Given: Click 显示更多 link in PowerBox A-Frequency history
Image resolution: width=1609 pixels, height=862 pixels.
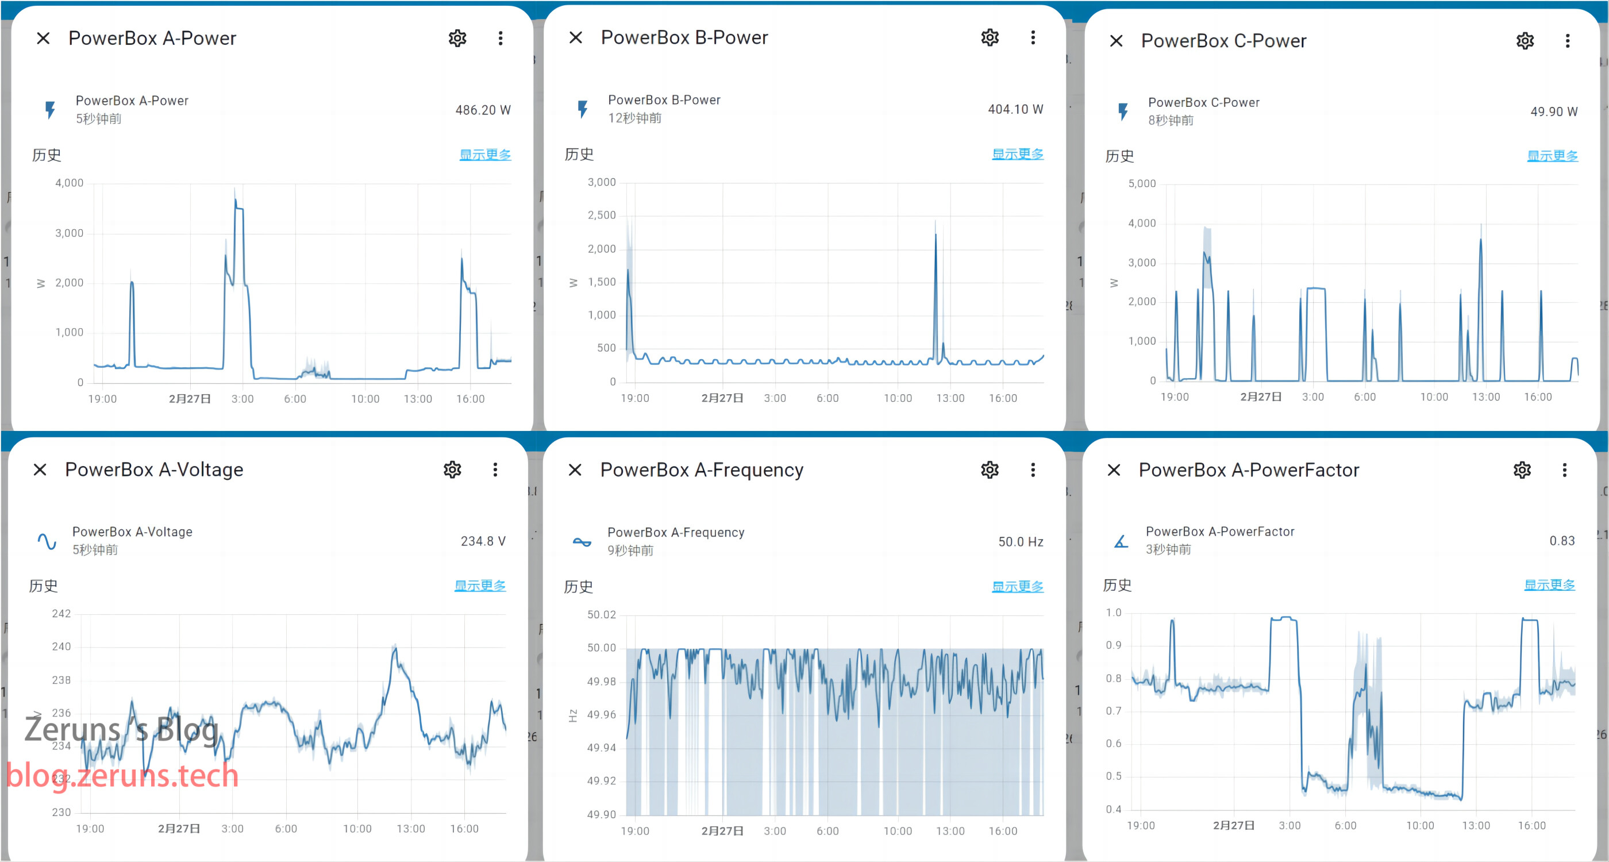Looking at the screenshot, I should (1018, 587).
